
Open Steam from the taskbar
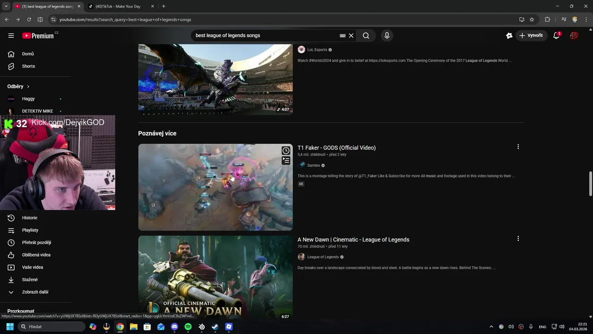click(x=215, y=327)
